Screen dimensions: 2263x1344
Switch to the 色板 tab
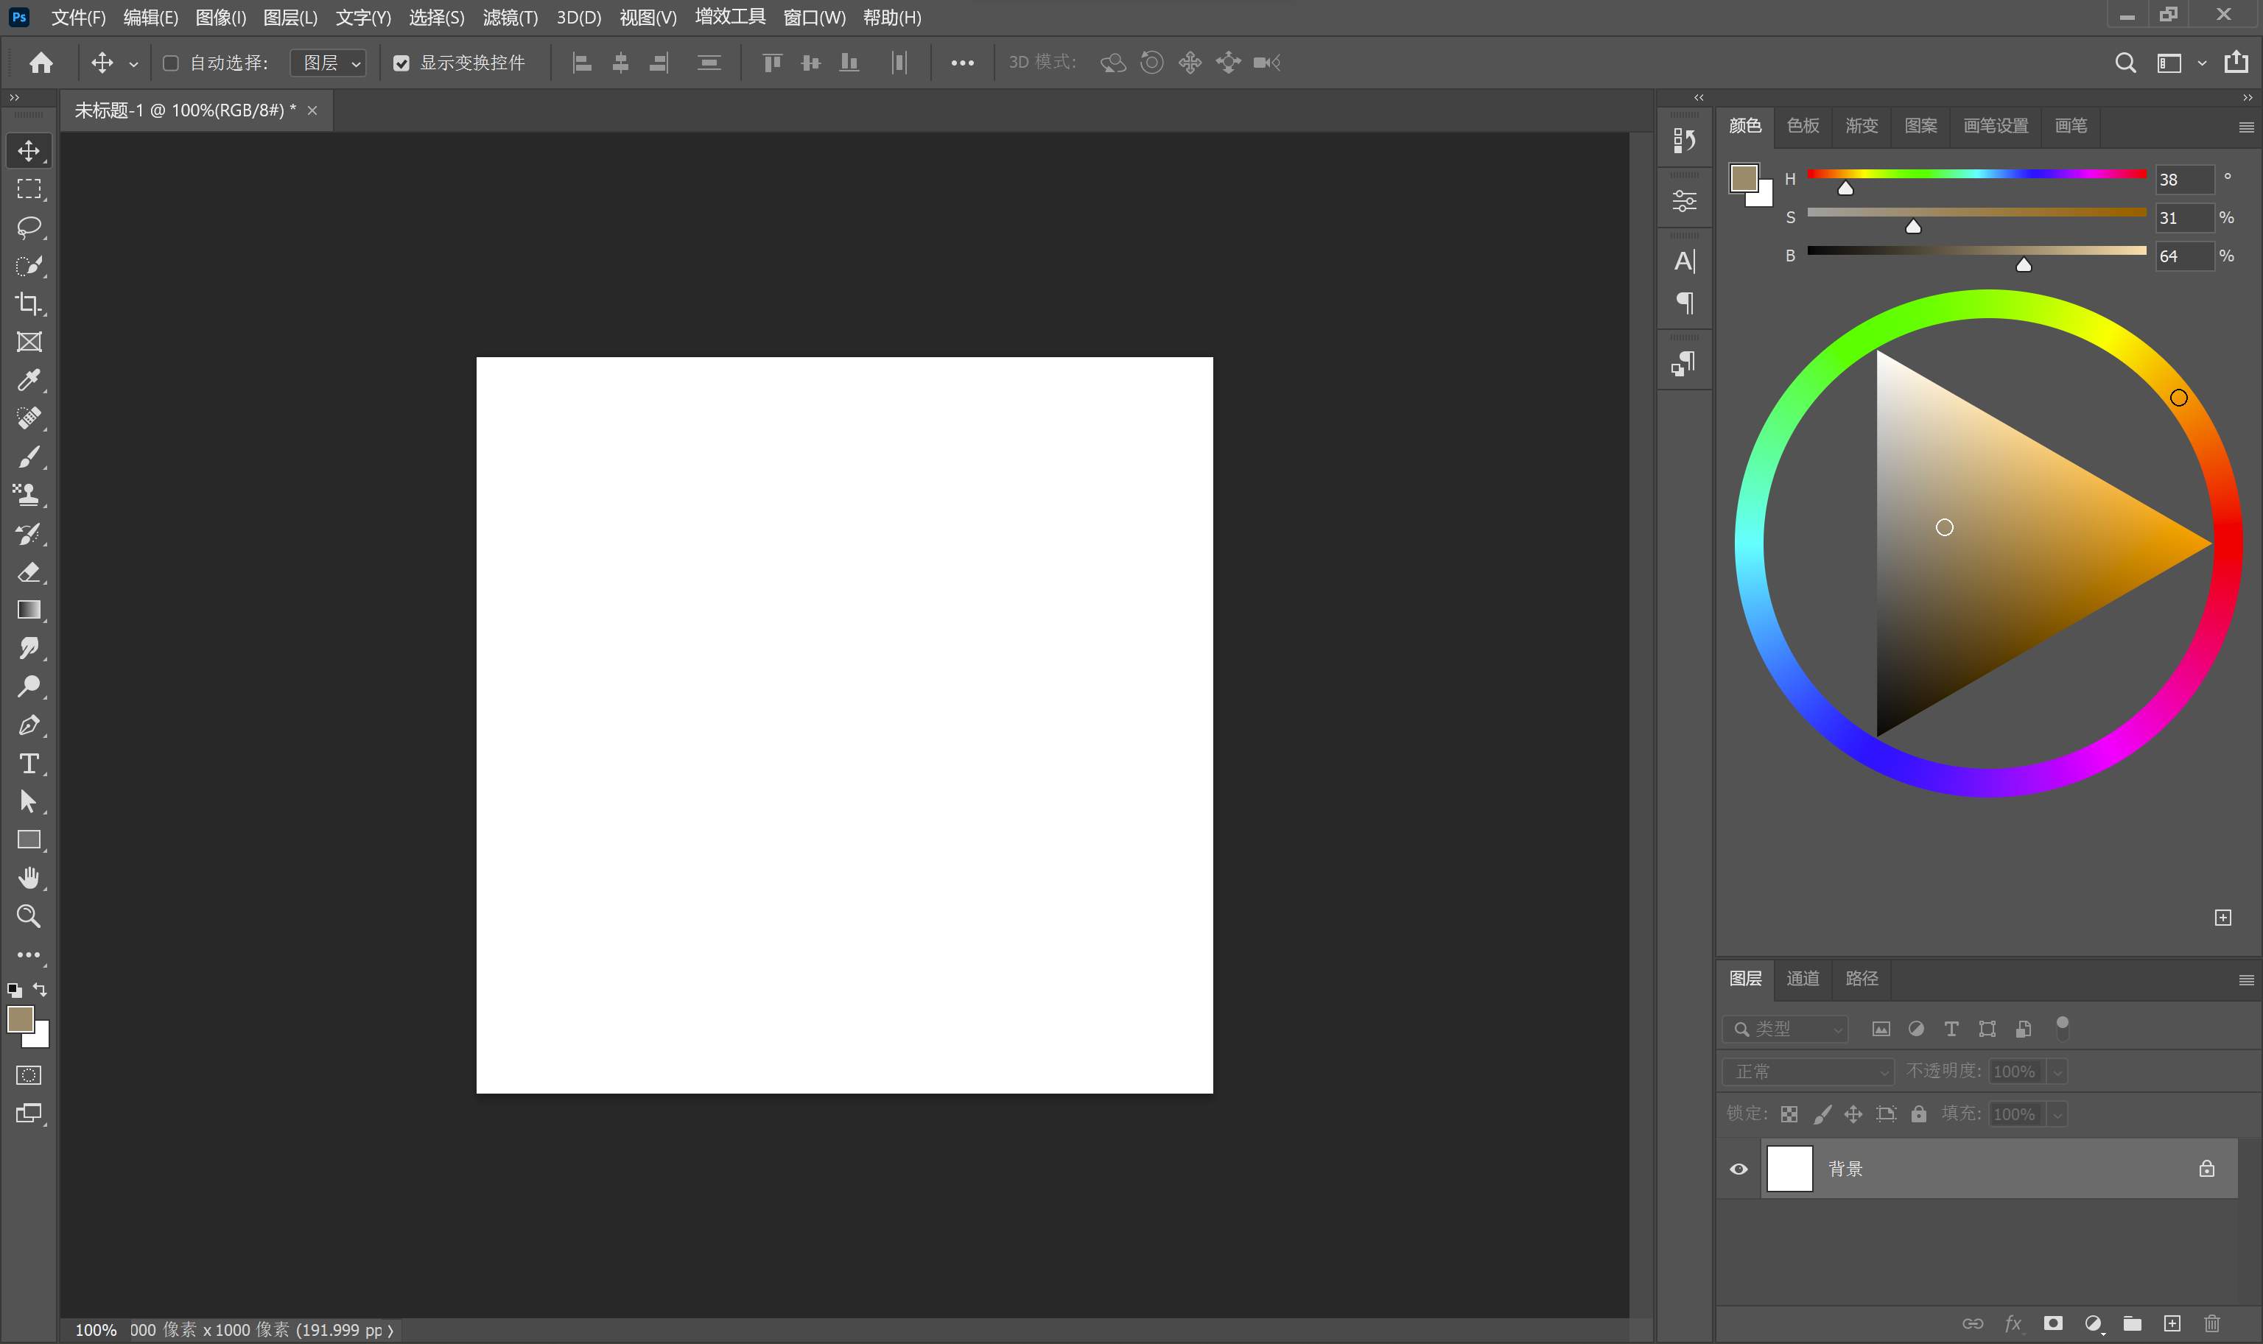point(1803,126)
